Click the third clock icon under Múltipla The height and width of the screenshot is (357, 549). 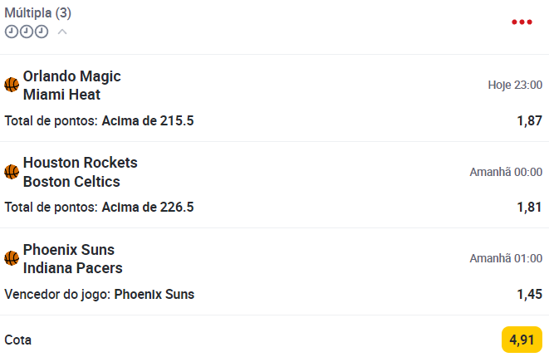pyautogui.click(x=41, y=32)
